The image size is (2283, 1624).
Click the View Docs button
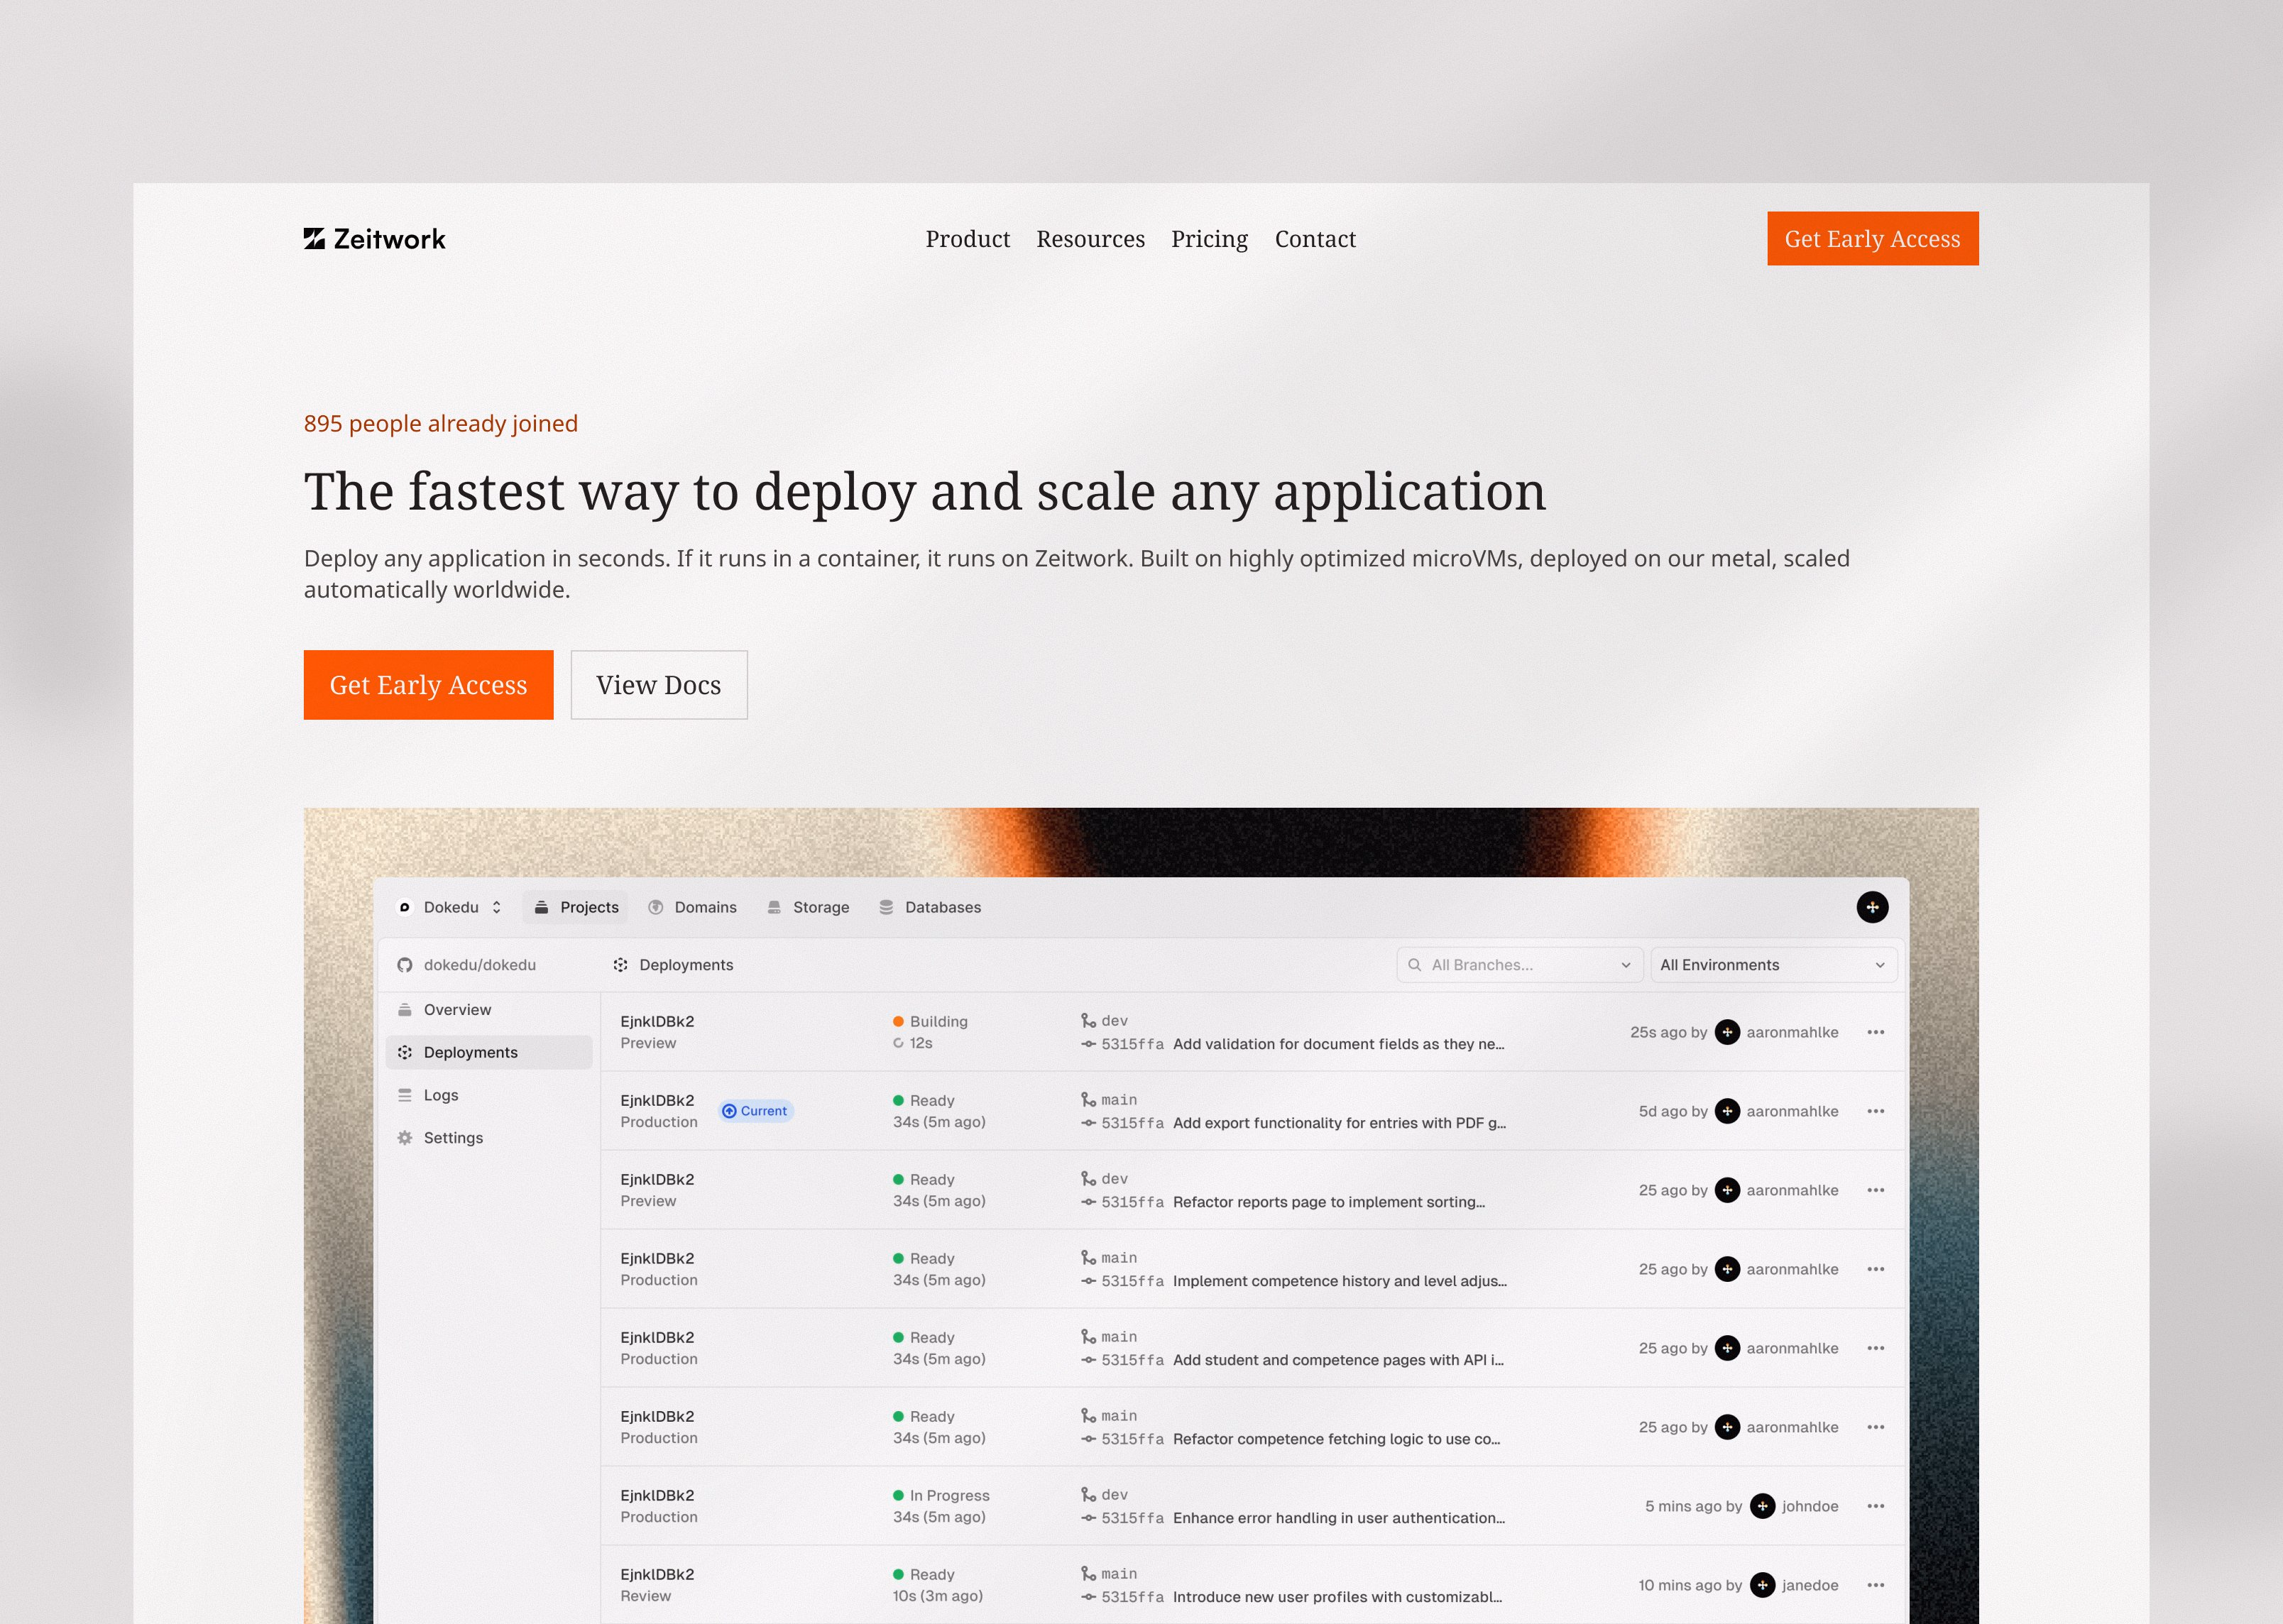[659, 685]
